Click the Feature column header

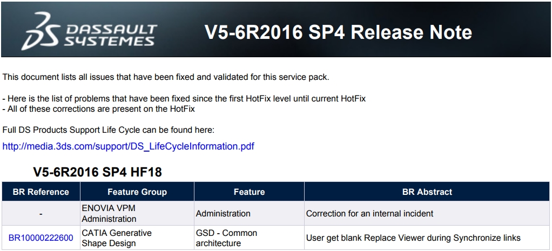[249, 192]
